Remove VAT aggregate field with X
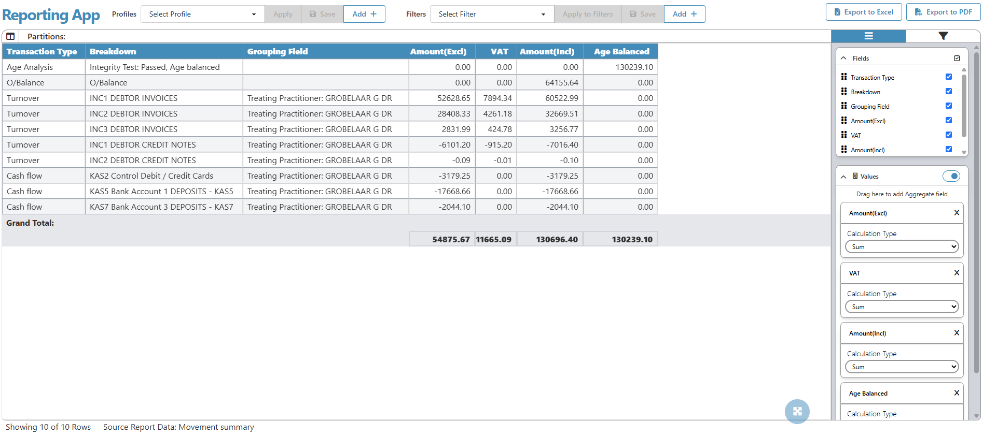This screenshot has height=437, width=983. coord(957,273)
